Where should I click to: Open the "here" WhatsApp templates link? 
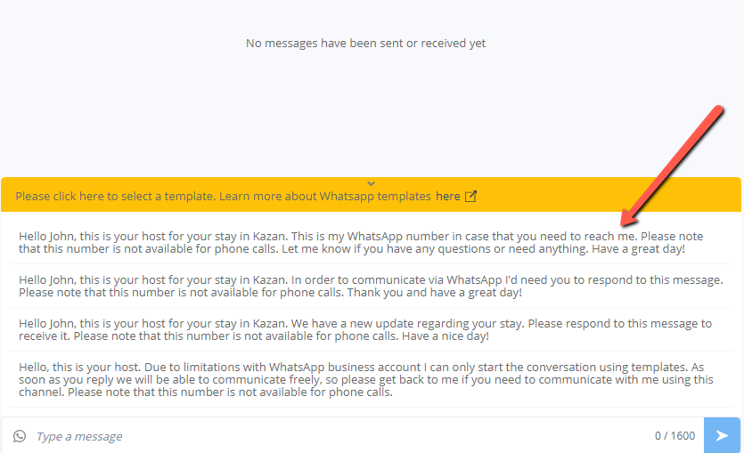(448, 196)
